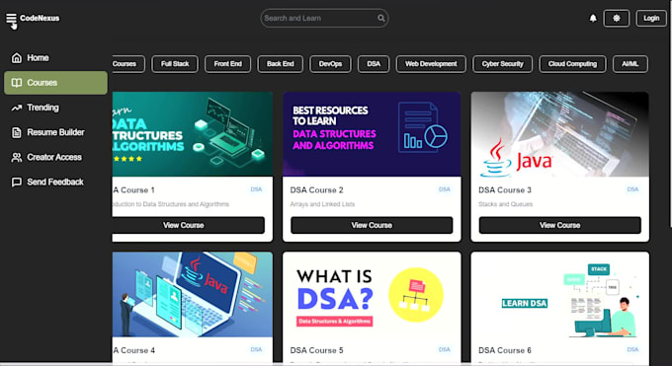This screenshot has width=672, height=366.
Task: Go to Home via house icon
Action: pos(17,58)
